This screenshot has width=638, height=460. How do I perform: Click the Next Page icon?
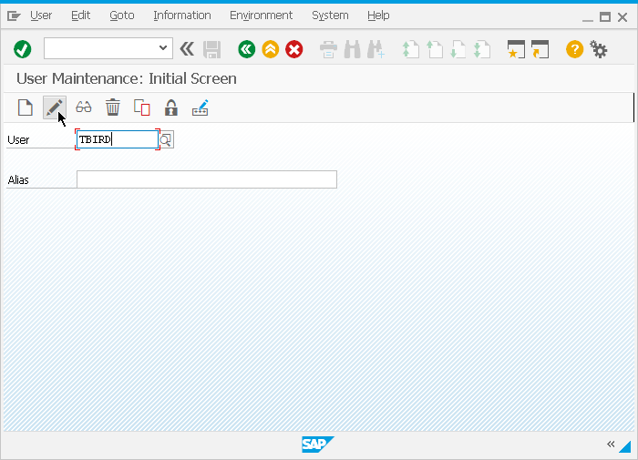point(458,49)
